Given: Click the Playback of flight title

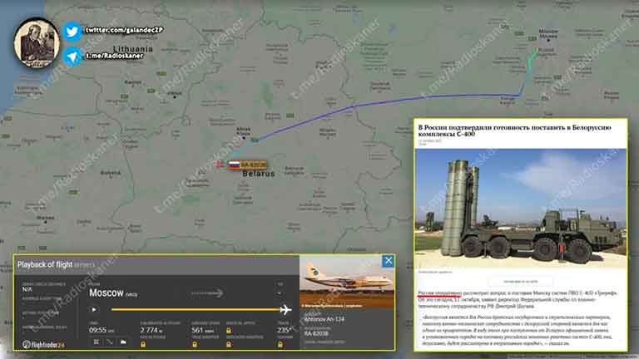Looking at the screenshot, I should click(x=45, y=264).
